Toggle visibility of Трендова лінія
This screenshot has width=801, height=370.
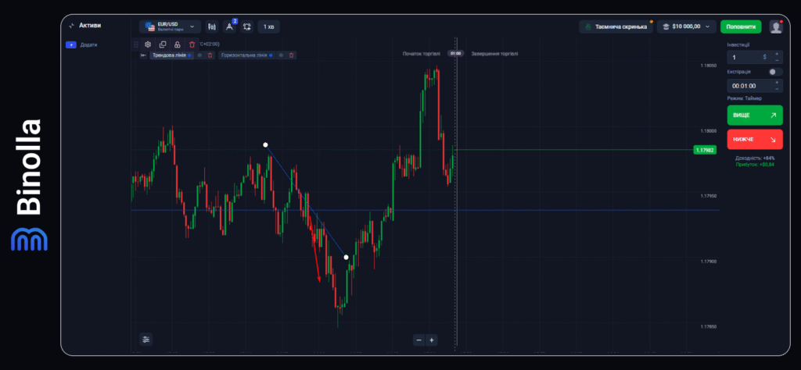click(200, 55)
